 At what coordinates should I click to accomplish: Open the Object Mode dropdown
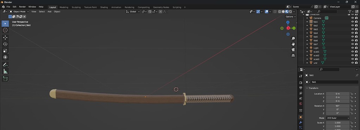pyautogui.click(x=19, y=12)
